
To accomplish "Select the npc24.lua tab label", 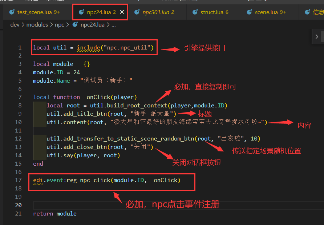I will point(99,12).
